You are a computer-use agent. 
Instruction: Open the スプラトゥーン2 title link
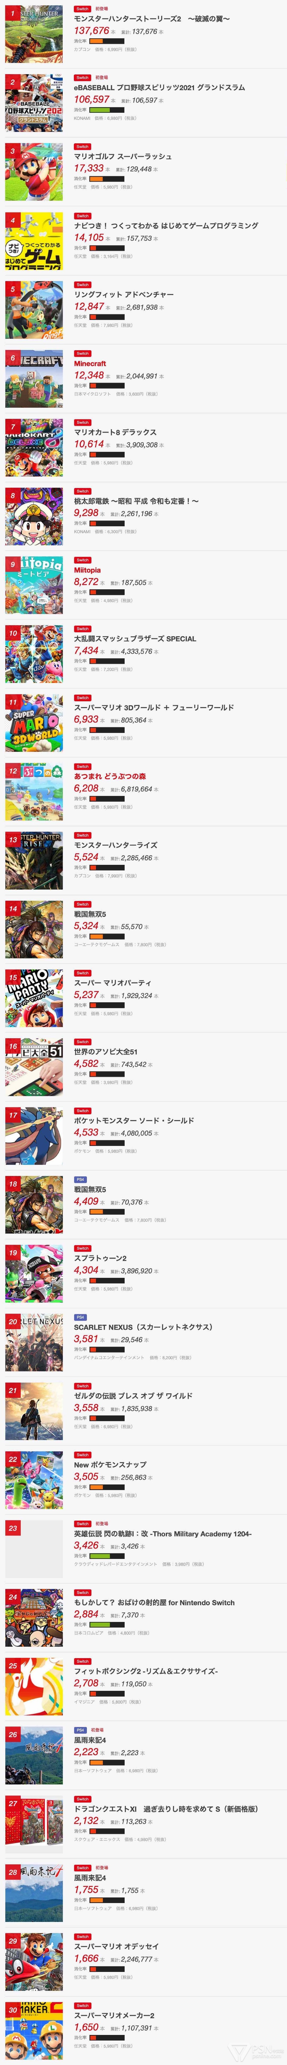100,1258
